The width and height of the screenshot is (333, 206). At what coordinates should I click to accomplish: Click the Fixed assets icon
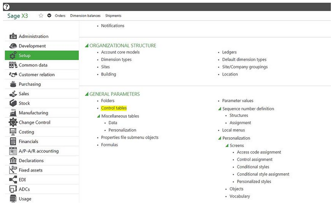point(13,170)
